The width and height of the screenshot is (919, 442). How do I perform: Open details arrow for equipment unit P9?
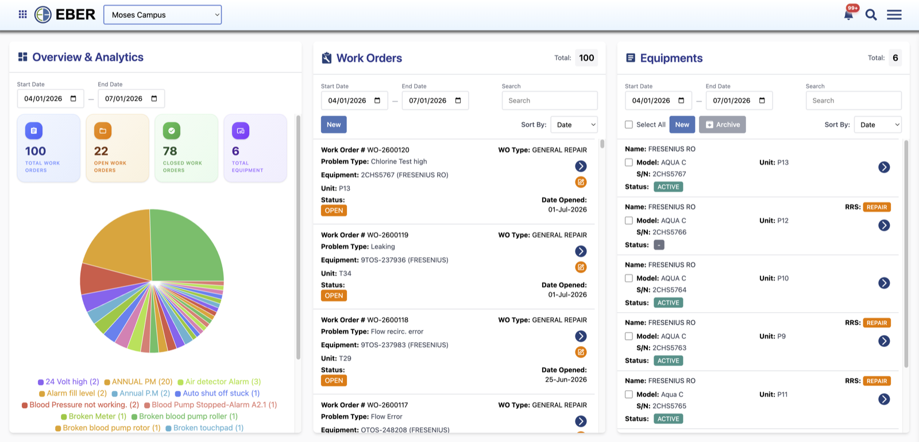point(884,341)
